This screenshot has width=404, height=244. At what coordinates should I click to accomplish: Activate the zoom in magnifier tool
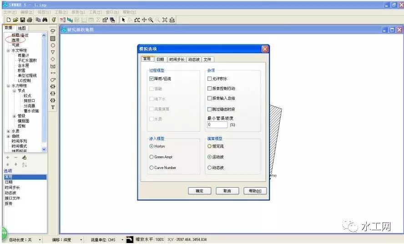(151, 20)
